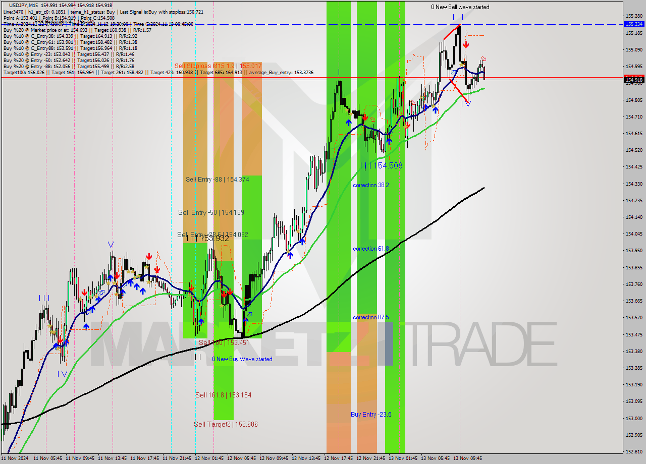Click the '13 Nov 09:45' time axis label

(x=468, y=458)
